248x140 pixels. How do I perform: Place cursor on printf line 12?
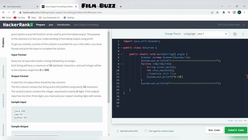(x=165, y=77)
